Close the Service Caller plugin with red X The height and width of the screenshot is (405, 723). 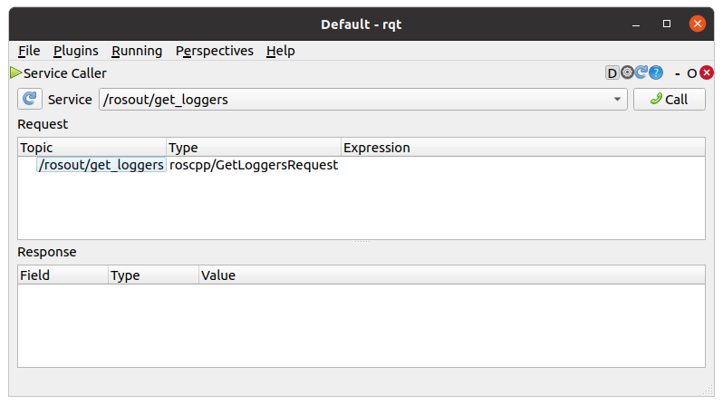[x=707, y=73]
